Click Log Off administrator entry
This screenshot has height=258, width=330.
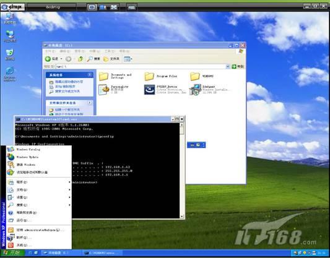click(x=39, y=230)
